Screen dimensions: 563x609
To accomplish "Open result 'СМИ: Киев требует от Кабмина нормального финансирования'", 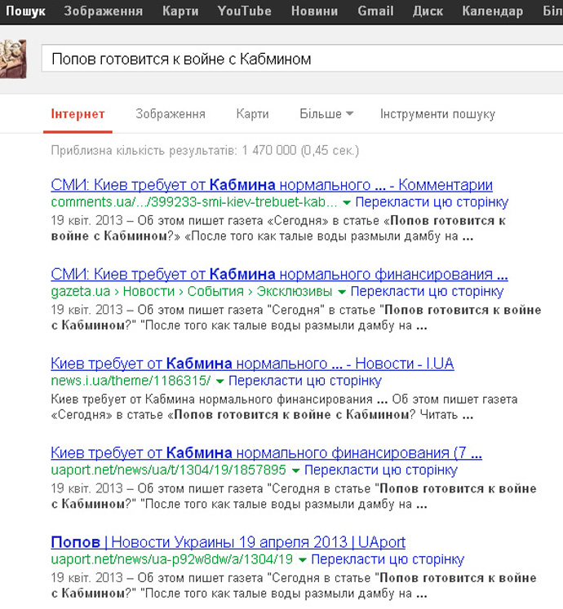I will [x=279, y=274].
